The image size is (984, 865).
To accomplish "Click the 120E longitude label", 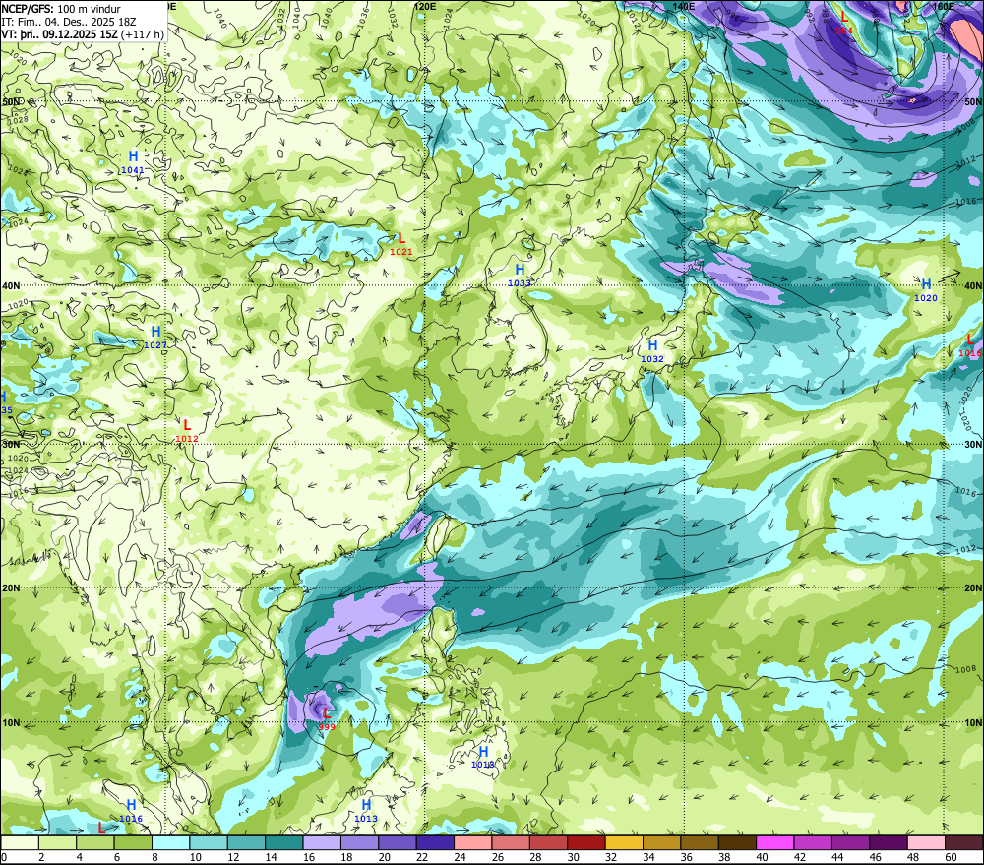I will pyautogui.click(x=425, y=6).
